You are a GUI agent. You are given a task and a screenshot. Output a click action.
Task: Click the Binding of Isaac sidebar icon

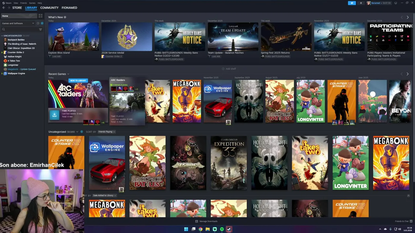click(x=5, y=44)
